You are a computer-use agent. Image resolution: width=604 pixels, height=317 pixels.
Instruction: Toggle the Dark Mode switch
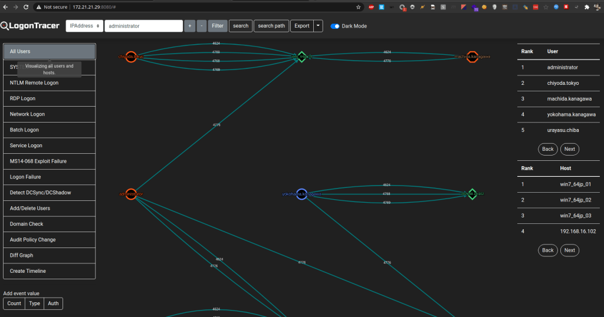(x=335, y=26)
